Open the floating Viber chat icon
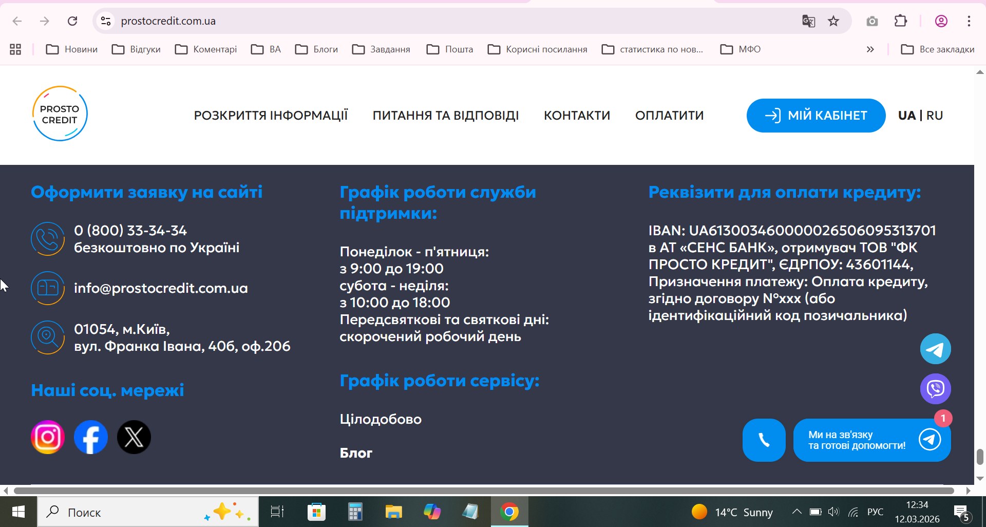986x527 pixels. [935, 389]
